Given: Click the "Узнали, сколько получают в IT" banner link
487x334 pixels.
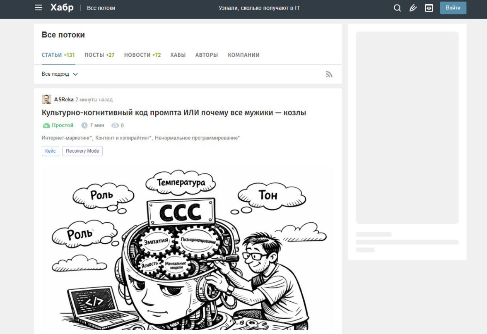Looking at the screenshot, I should (259, 8).
